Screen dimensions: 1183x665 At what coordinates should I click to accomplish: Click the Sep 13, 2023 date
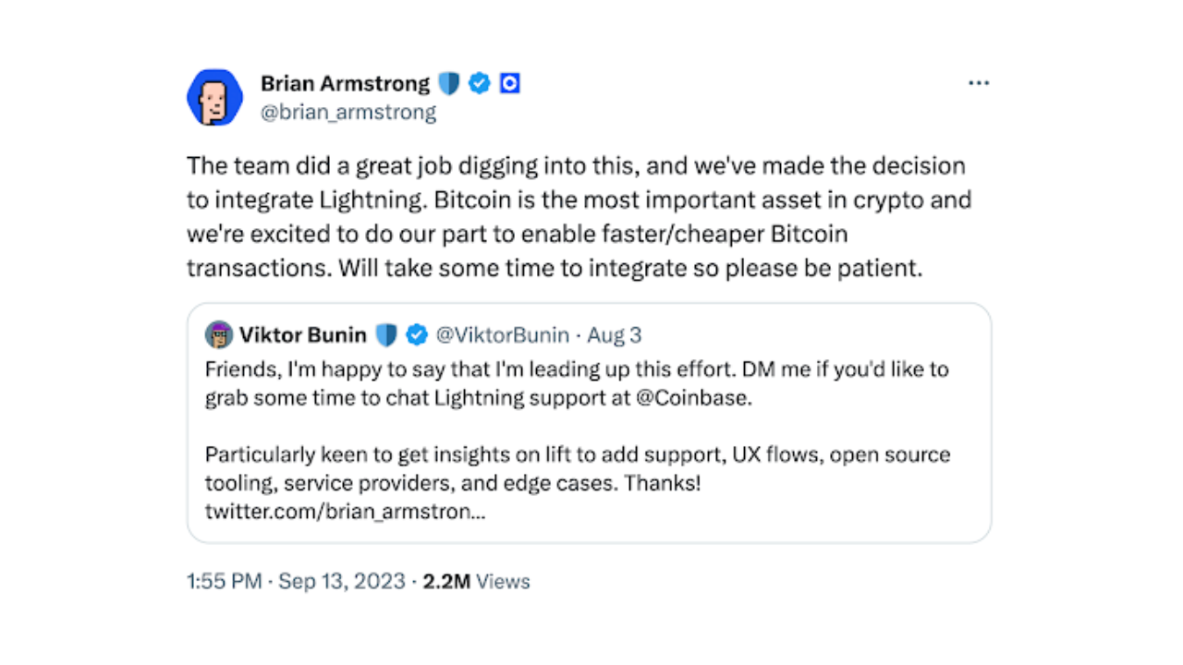(342, 581)
